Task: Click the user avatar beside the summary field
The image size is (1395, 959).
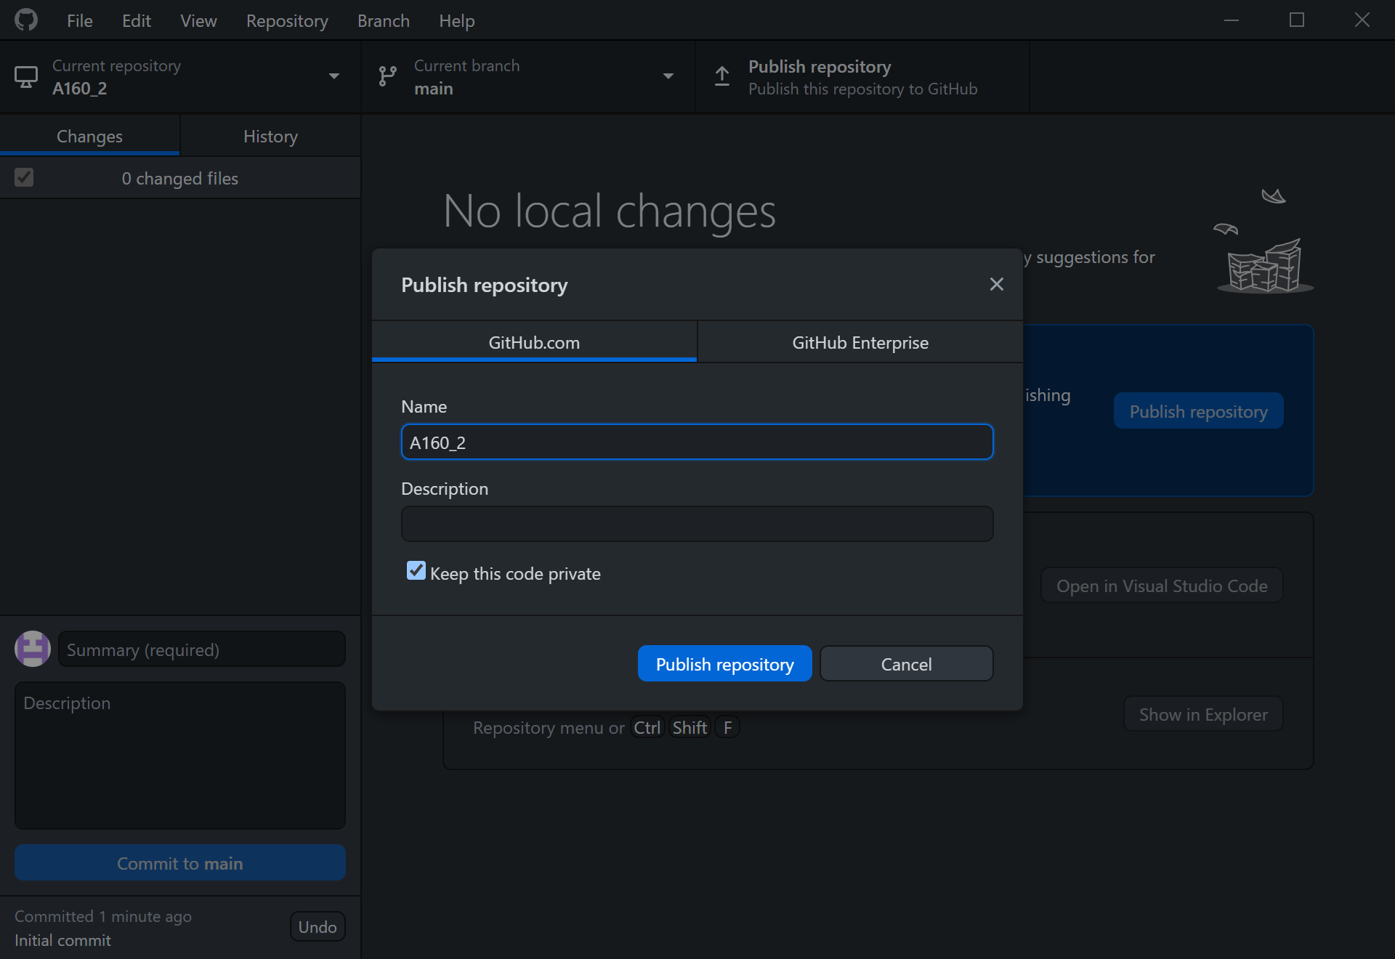Action: tap(32, 649)
